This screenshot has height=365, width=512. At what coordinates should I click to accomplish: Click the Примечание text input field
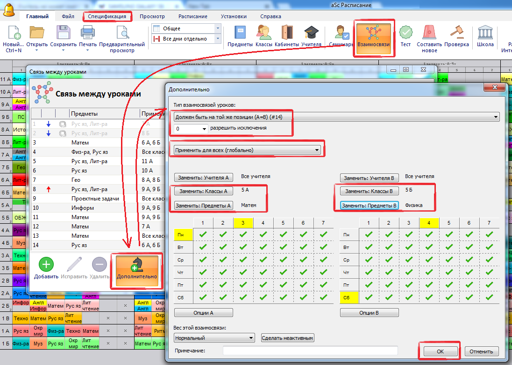(310, 351)
